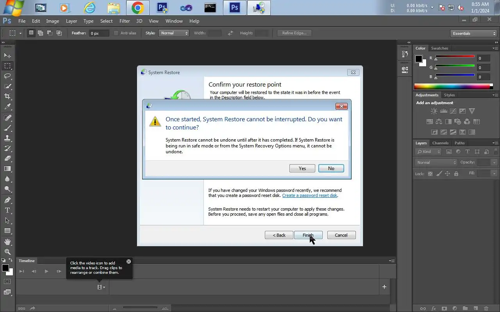
Task: Enable Subtract from selection mode
Action: click(x=50, y=33)
